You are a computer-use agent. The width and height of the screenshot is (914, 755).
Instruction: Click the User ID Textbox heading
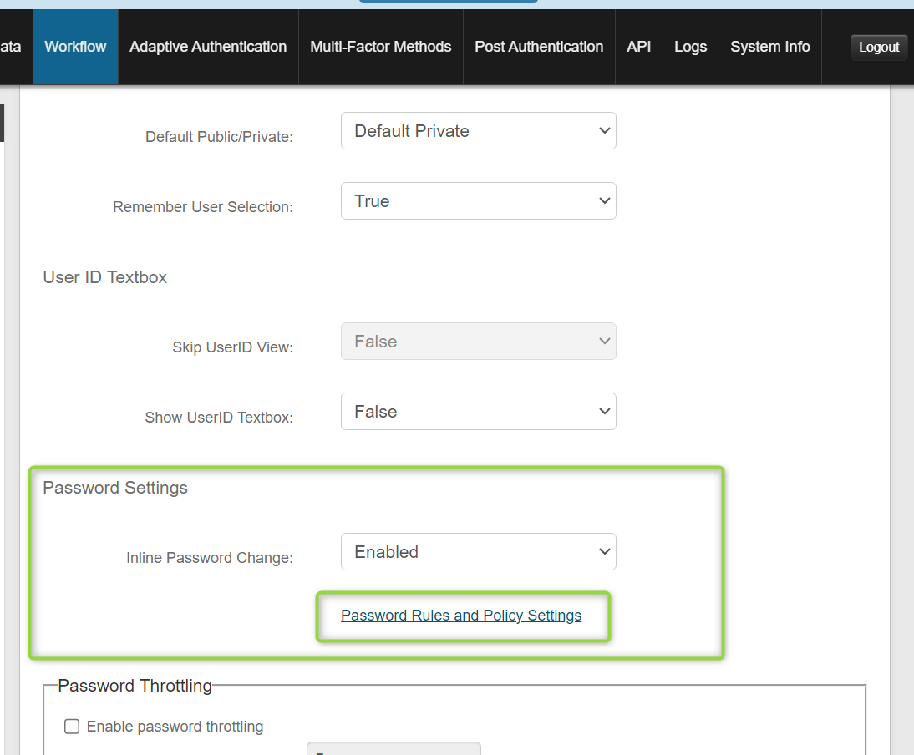[x=105, y=277]
